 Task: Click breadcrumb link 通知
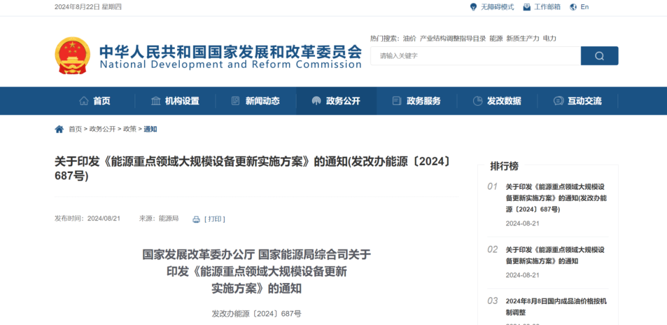pos(151,129)
